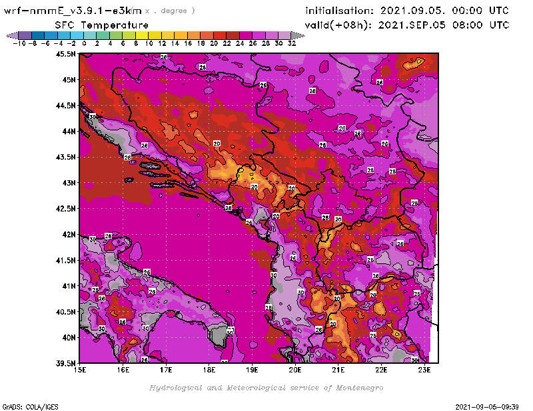This screenshot has height=411, width=533.
Task: Select the bright yellow swatch between 8 and 10
Action: tap(142, 35)
